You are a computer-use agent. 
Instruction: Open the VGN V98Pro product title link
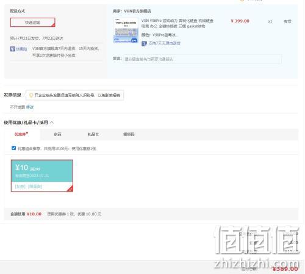coord(178,23)
